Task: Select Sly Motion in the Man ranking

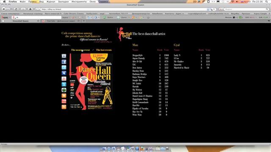Action: tap(137, 90)
